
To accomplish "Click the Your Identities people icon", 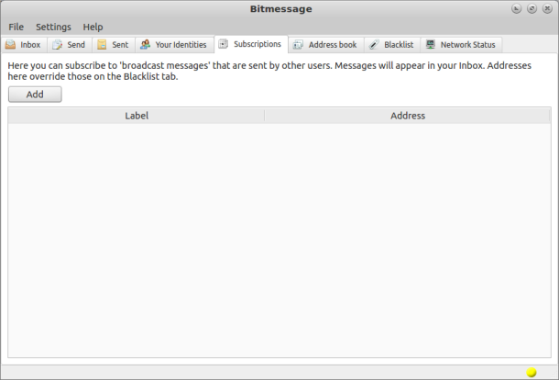I will [145, 44].
